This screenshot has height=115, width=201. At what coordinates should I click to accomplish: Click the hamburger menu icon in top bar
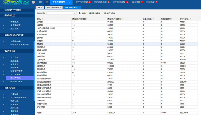tap(40, 2)
